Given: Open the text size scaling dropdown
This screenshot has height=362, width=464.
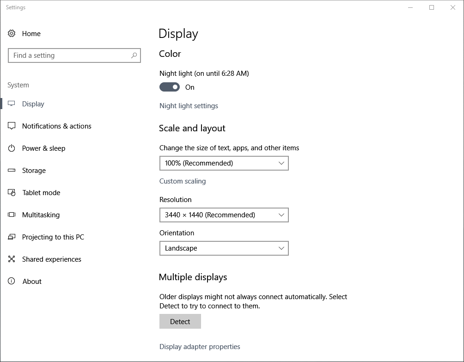Looking at the screenshot, I should (x=224, y=163).
